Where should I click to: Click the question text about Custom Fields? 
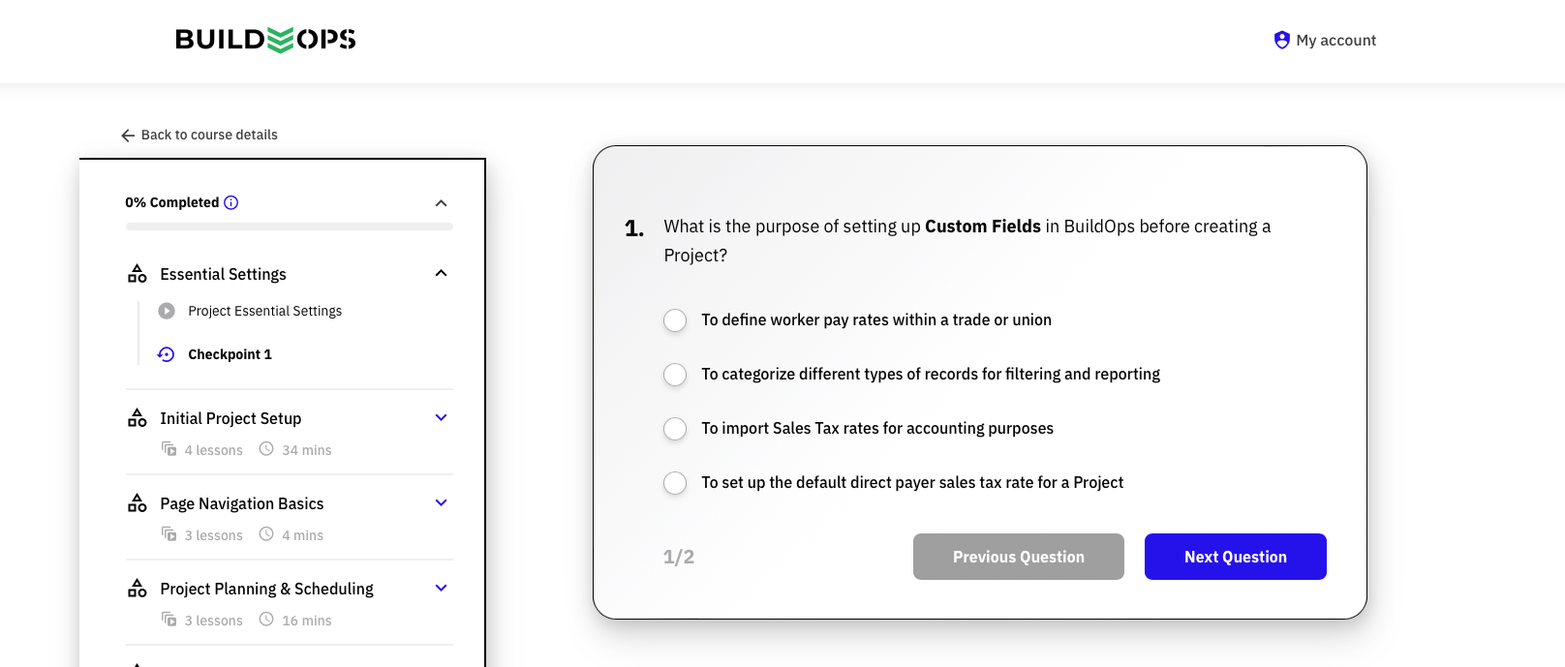tap(967, 240)
